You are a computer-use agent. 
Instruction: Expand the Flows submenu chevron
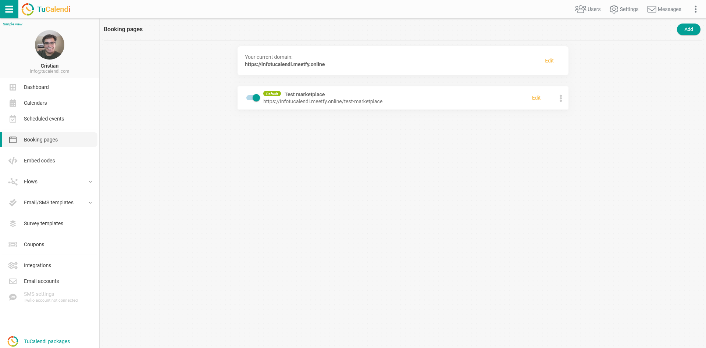click(x=90, y=182)
